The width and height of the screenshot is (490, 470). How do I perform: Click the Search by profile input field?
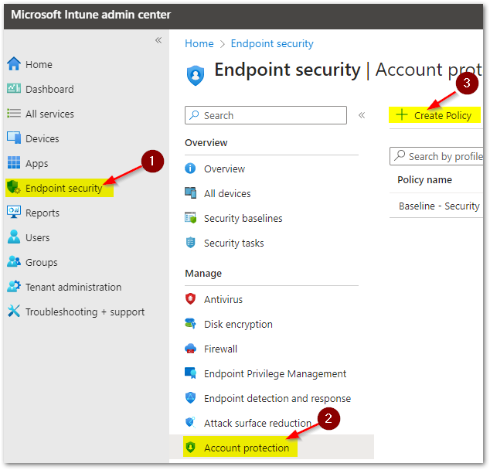coord(436,156)
